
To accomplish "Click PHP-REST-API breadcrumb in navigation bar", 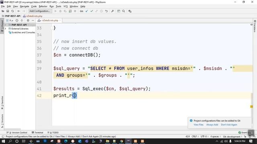I will click(x=11, y=16).
